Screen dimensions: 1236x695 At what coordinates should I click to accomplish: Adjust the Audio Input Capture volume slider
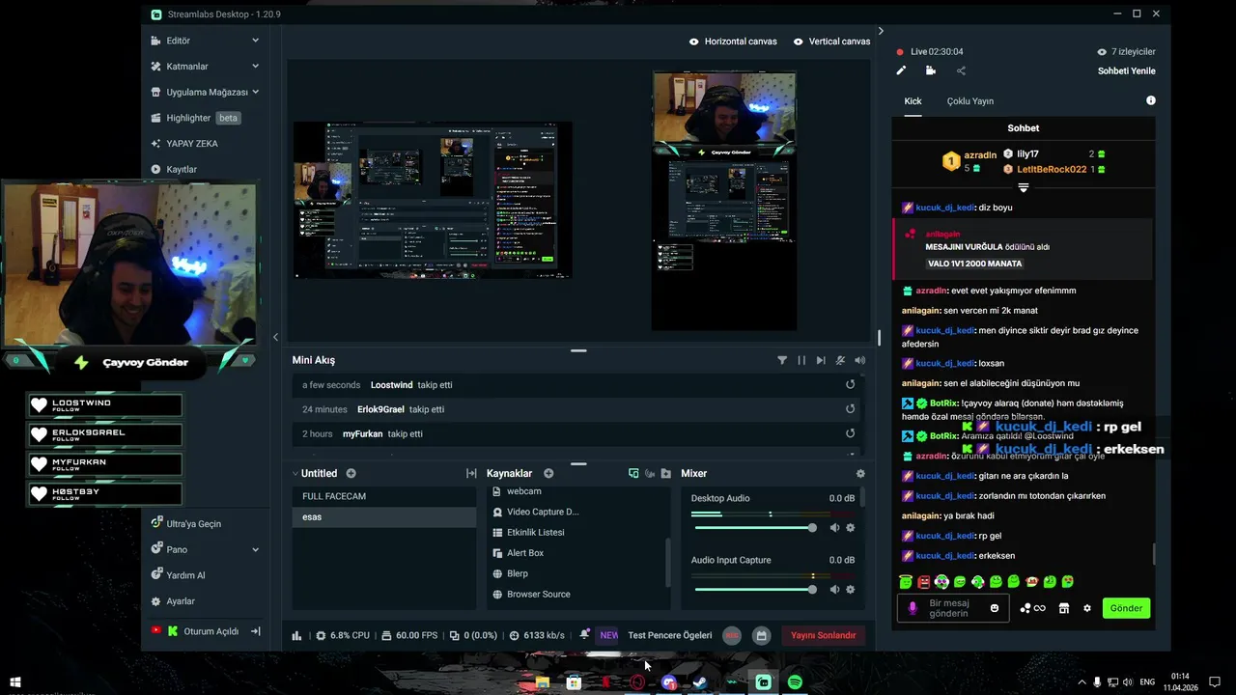coord(754,590)
